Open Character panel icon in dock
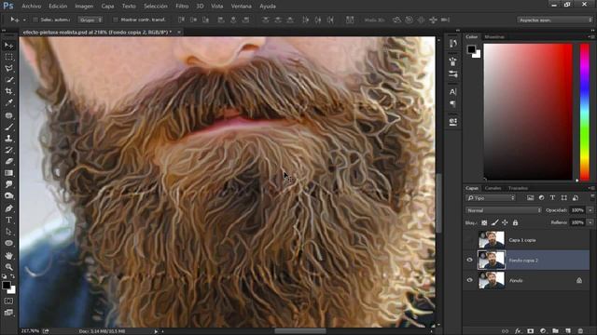597x335 pixels. tap(452, 91)
